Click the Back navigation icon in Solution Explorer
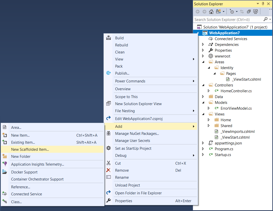The image size is (273, 211). [x=198, y=12]
